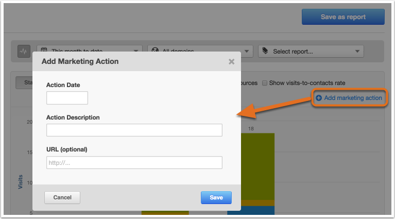Click the partially hidden Sta button
The width and height of the screenshot is (395, 219).
tap(24, 82)
